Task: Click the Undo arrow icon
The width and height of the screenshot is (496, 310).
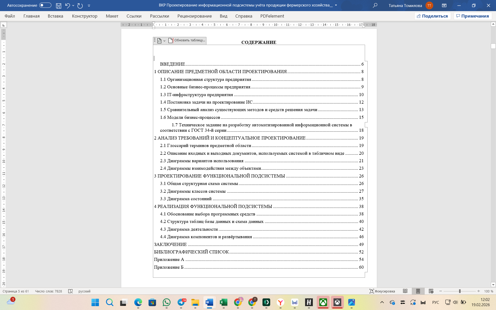Action: click(x=67, y=5)
